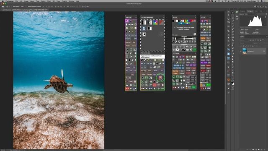This screenshot has width=268, height=151.
Task: Select the Move tool
Action: pyautogui.click(x=233, y=13)
